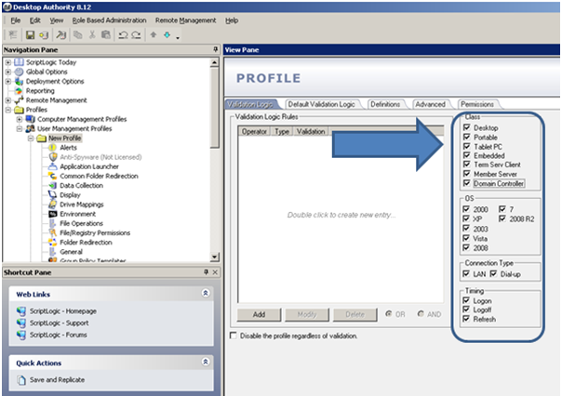
Task: Click the Undo arrow icon
Action: pos(123,34)
